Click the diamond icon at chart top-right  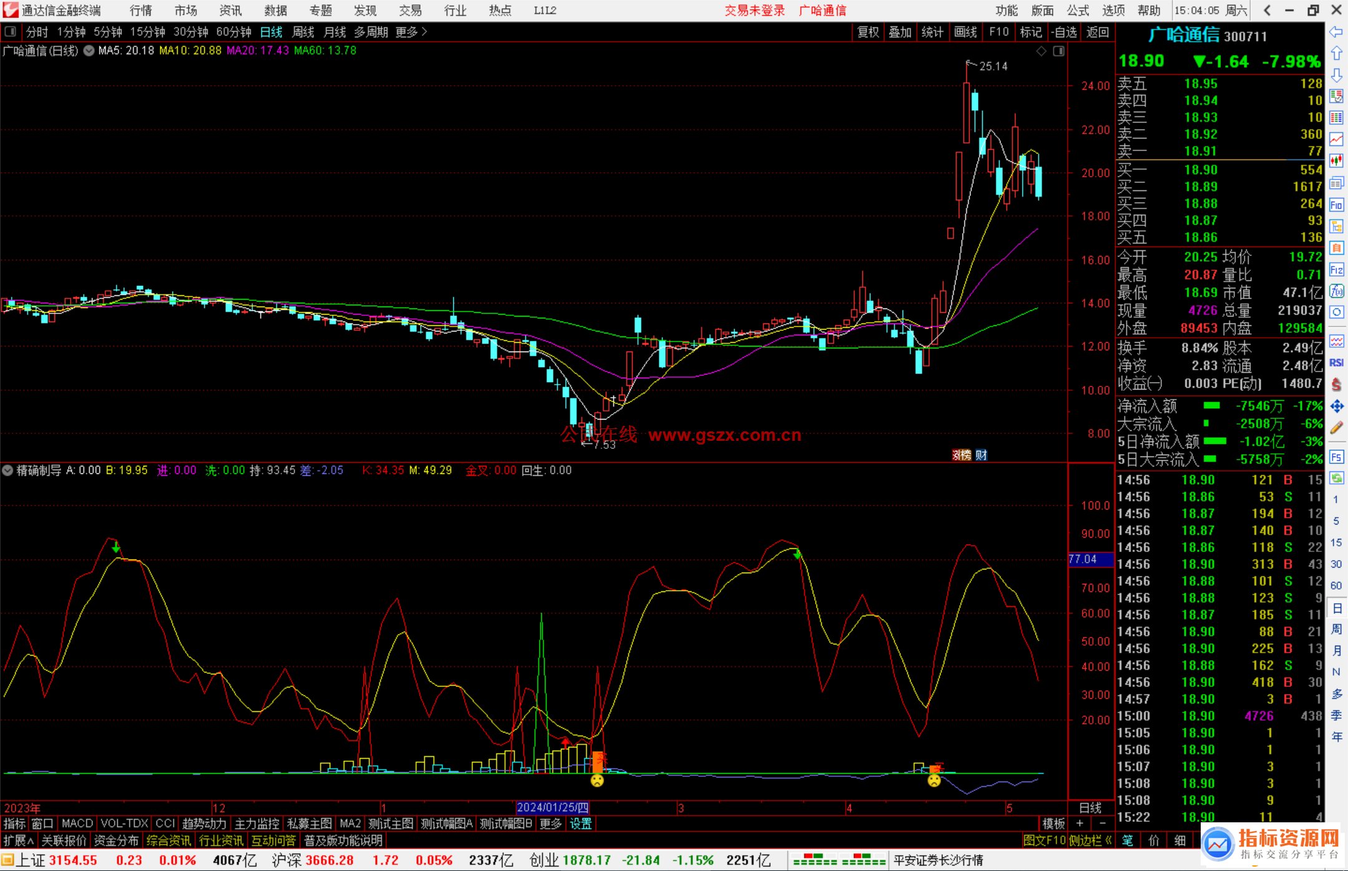point(1041,51)
